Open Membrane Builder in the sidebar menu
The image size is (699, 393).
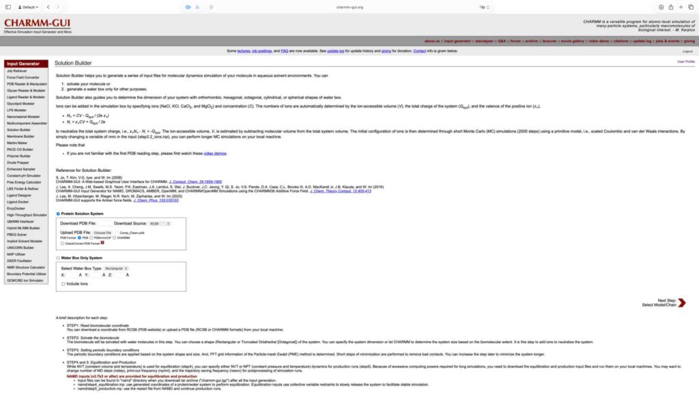pyautogui.click(x=20, y=136)
